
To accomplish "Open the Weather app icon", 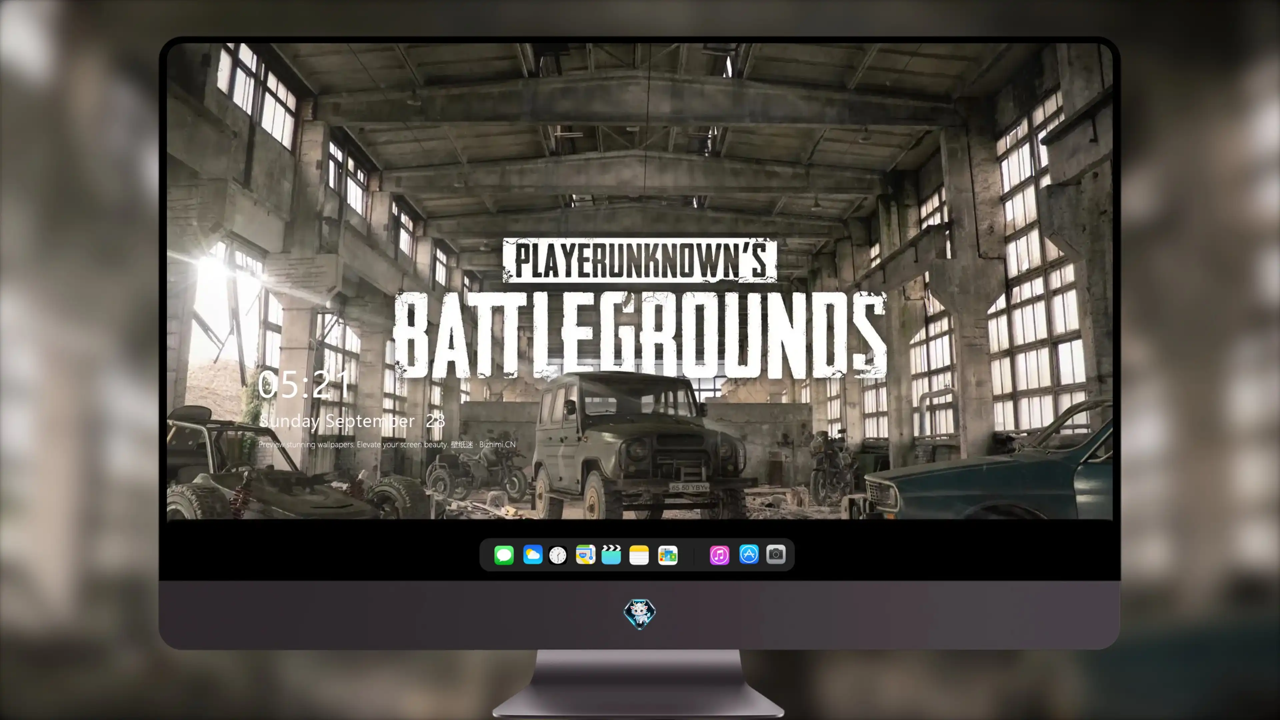I will tap(533, 555).
